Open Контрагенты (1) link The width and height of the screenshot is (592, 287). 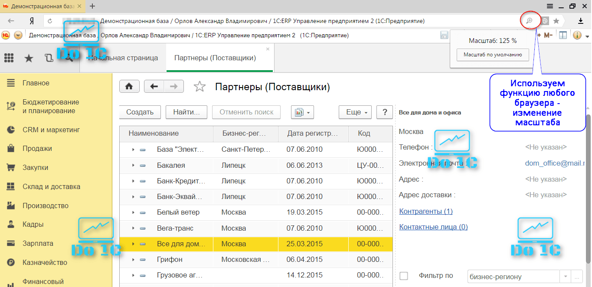426,211
